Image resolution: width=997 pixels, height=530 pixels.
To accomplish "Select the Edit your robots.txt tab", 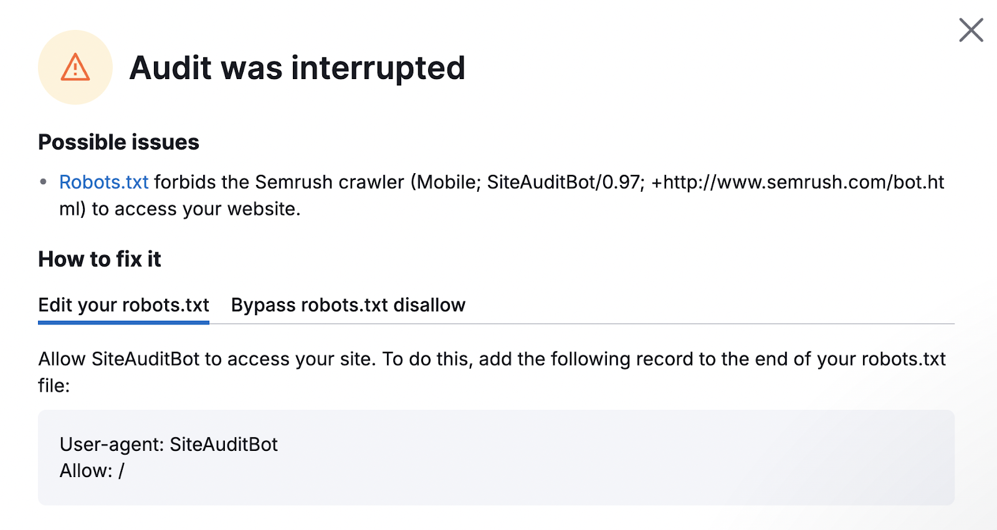I will point(123,305).
